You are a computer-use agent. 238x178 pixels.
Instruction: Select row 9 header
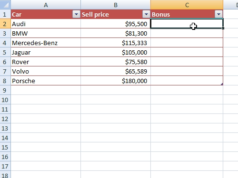point(5,90)
